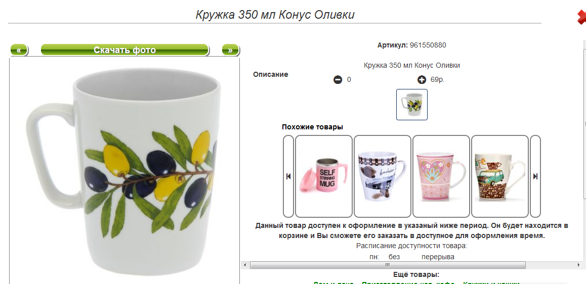Open the Fashion car mug product

[x=383, y=176]
